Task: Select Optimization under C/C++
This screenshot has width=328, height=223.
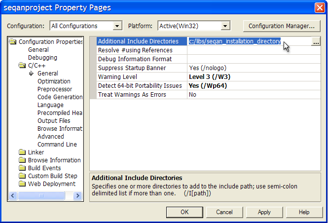Action: pyautogui.click(x=54, y=81)
